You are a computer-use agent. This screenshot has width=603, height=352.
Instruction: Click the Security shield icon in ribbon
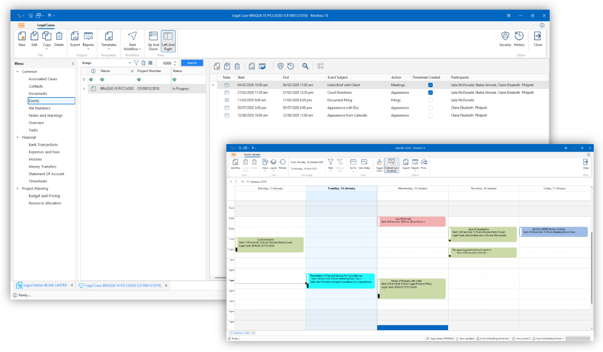click(x=505, y=37)
